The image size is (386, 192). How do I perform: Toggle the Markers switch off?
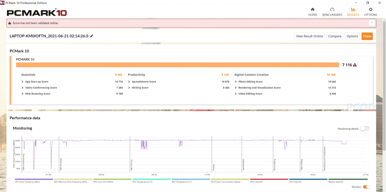(x=366, y=187)
